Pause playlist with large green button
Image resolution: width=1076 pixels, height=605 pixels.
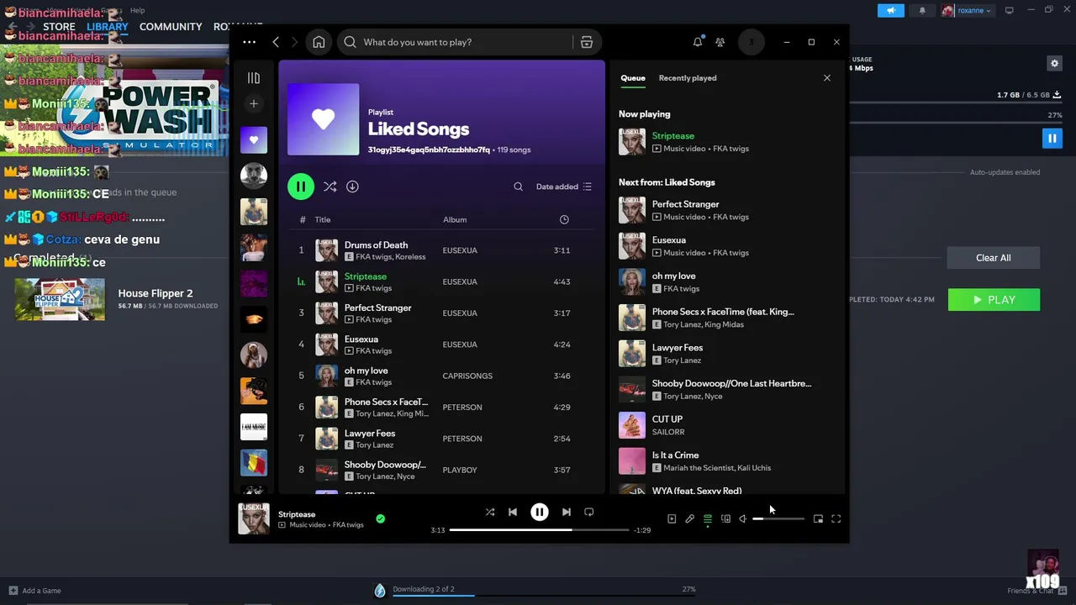[301, 187]
